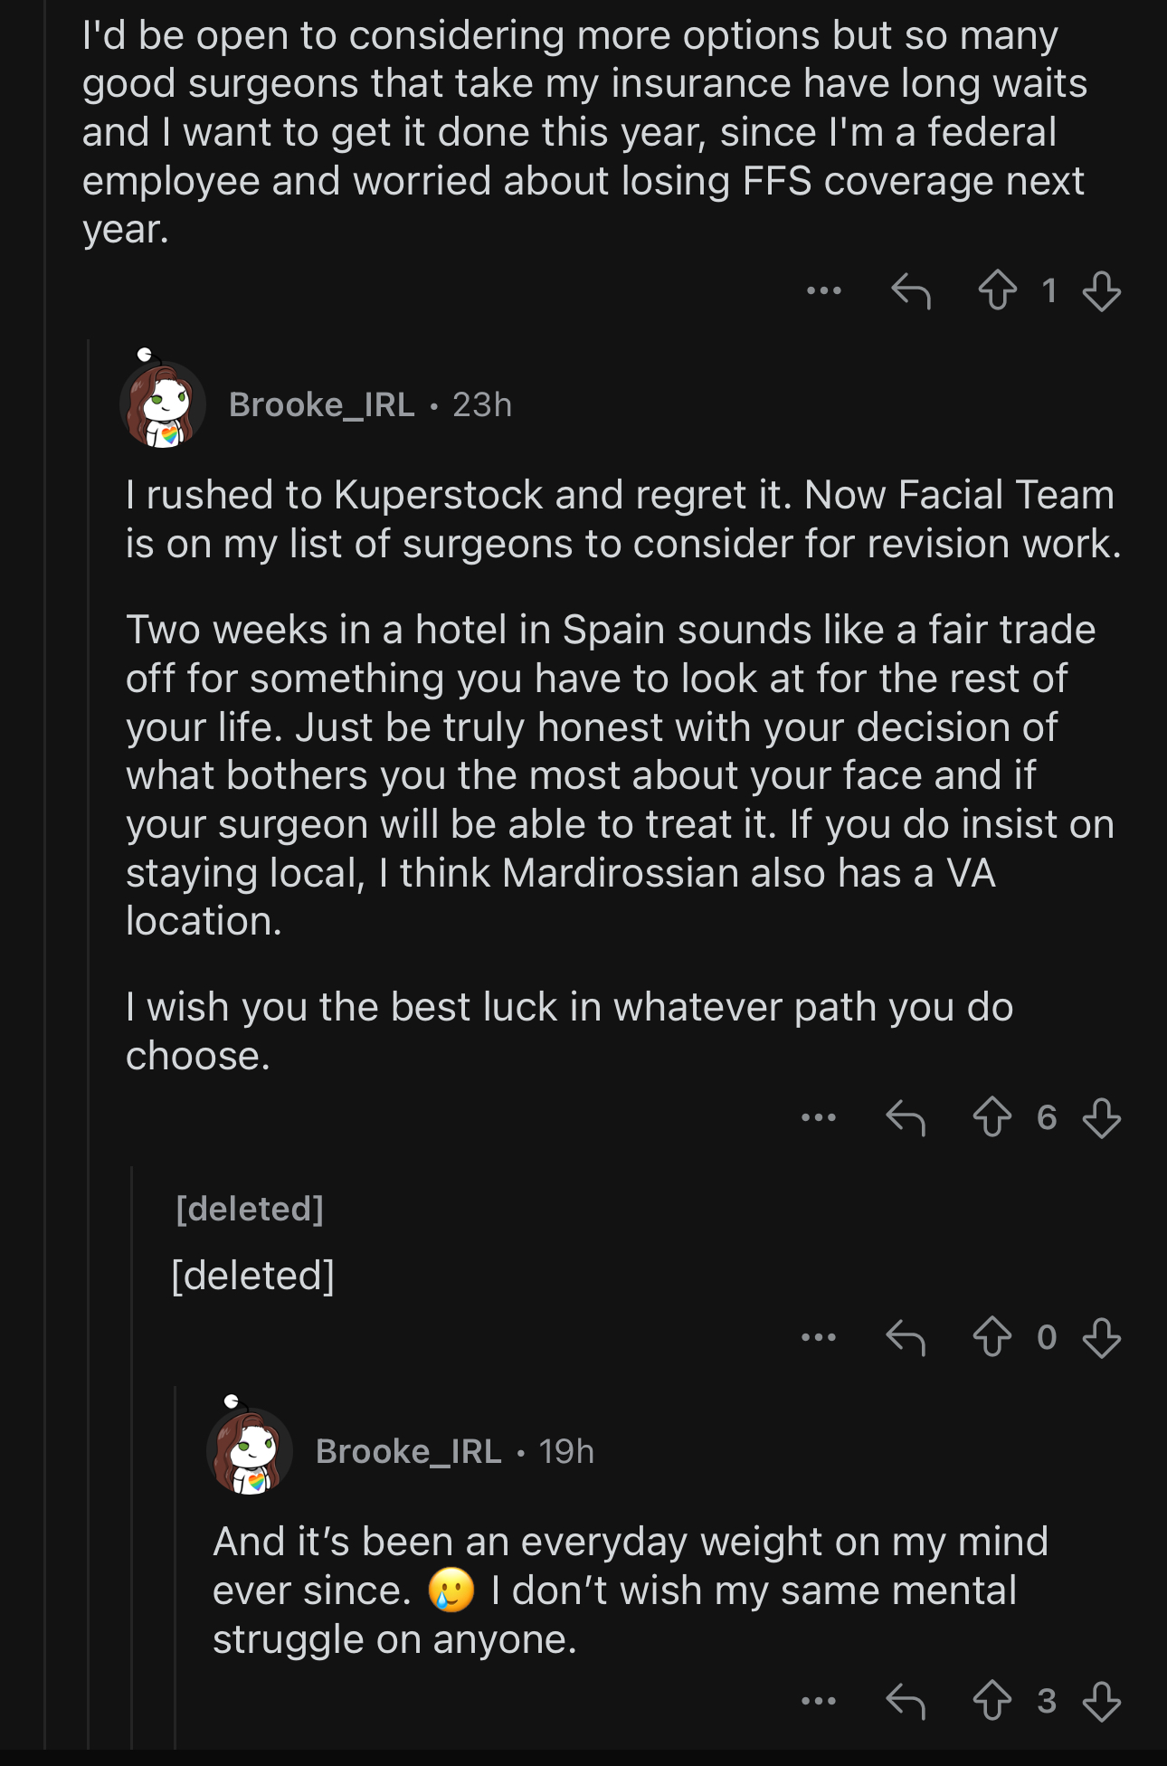Downvote the comment with 1 point
Viewport: 1167px width, 1766px height.
(x=1101, y=291)
